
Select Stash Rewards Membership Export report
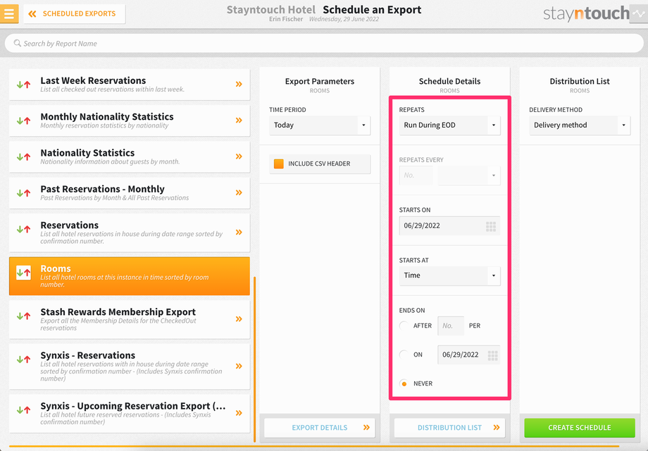click(130, 319)
